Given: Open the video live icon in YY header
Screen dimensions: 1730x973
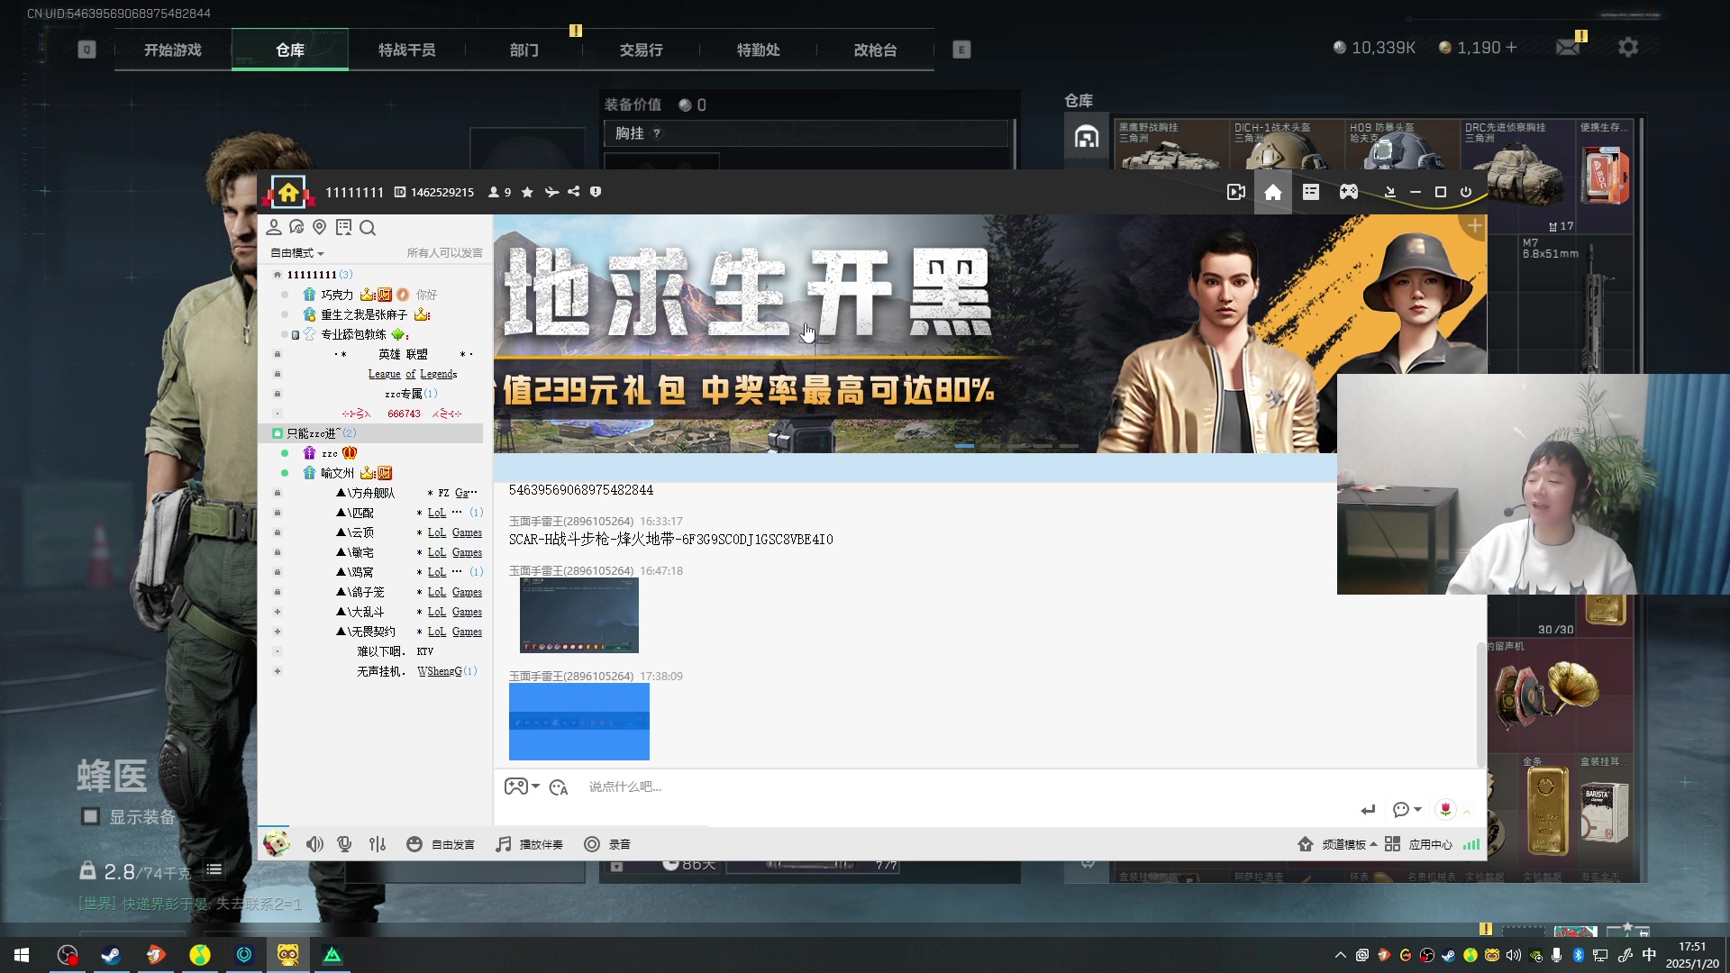Looking at the screenshot, I should [x=1236, y=192].
